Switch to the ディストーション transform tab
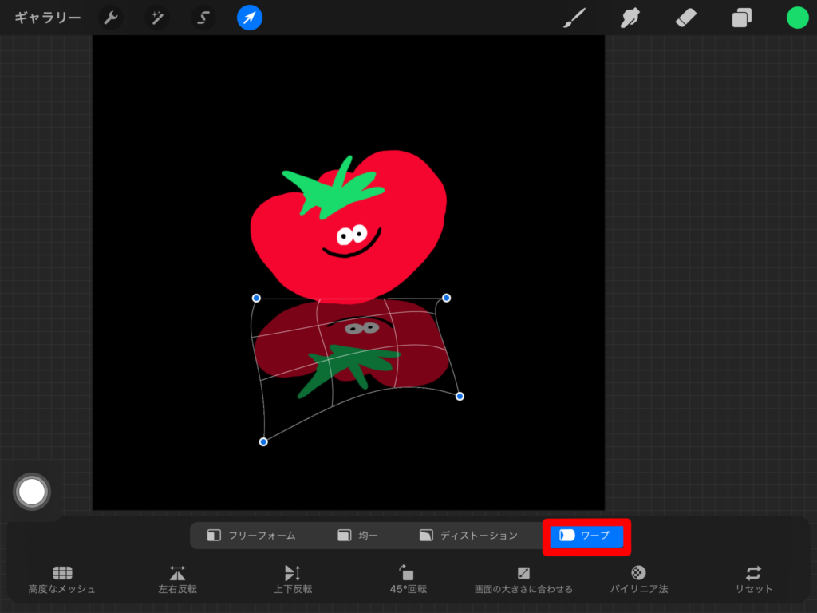817x613 pixels. (x=468, y=536)
